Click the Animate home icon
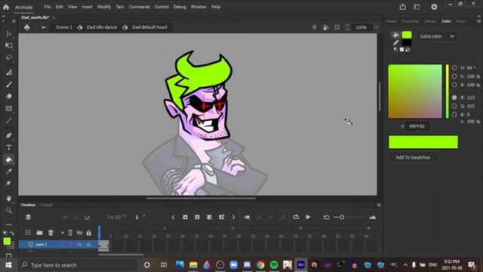Viewport: 483px width, 272px height. 6,7
